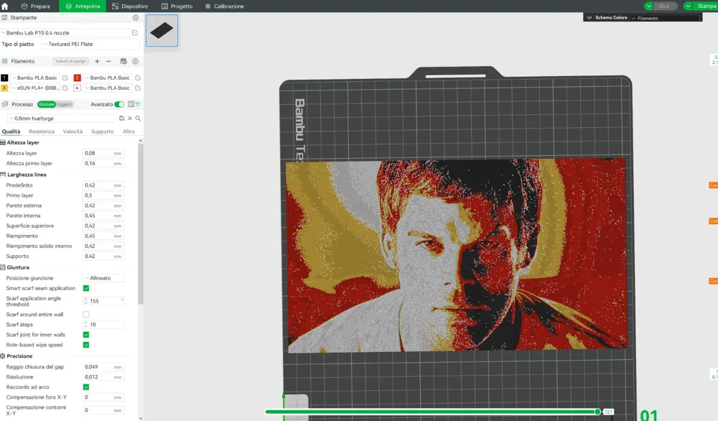Open the Progetto tab
The height and width of the screenshot is (421, 718).
177,6
